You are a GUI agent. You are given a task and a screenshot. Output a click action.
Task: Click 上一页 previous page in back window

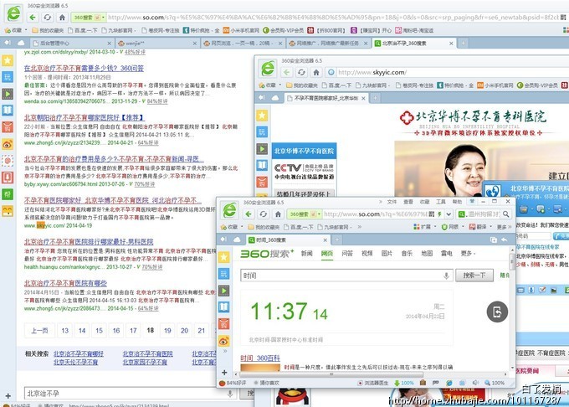(x=39, y=331)
